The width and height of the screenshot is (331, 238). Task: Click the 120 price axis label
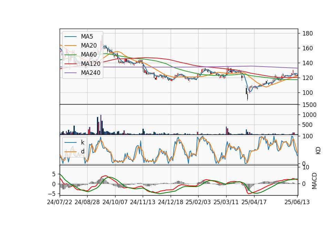[x=308, y=78]
